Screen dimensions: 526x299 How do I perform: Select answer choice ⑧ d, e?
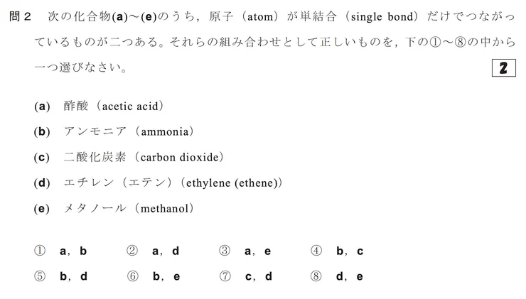337,276
